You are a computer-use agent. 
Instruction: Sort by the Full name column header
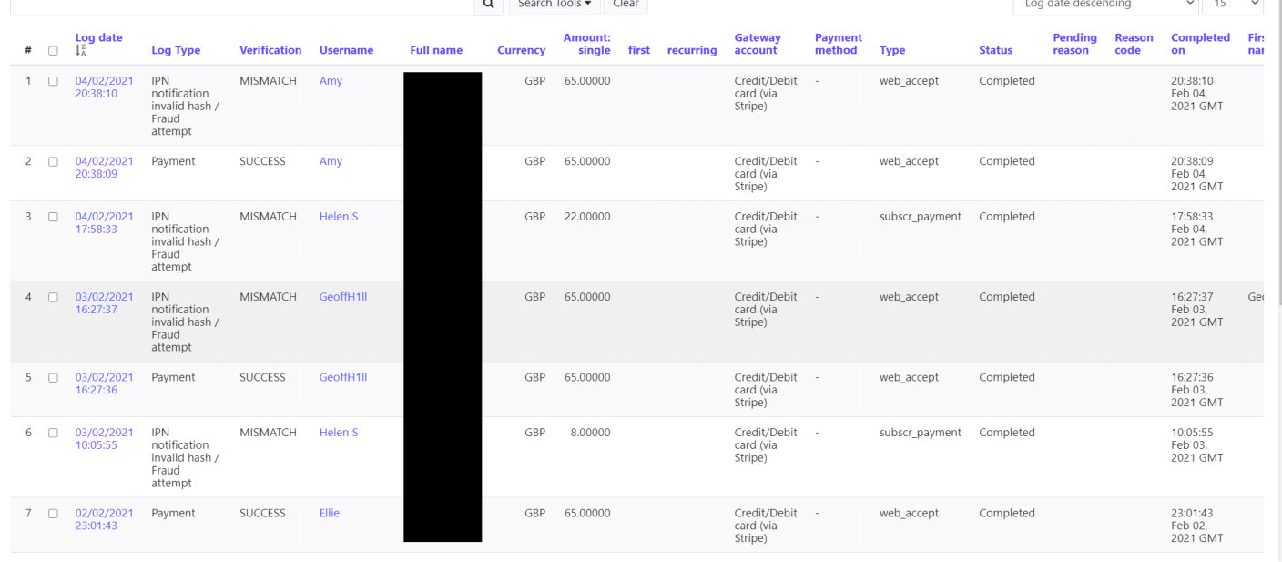pos(436,50)
